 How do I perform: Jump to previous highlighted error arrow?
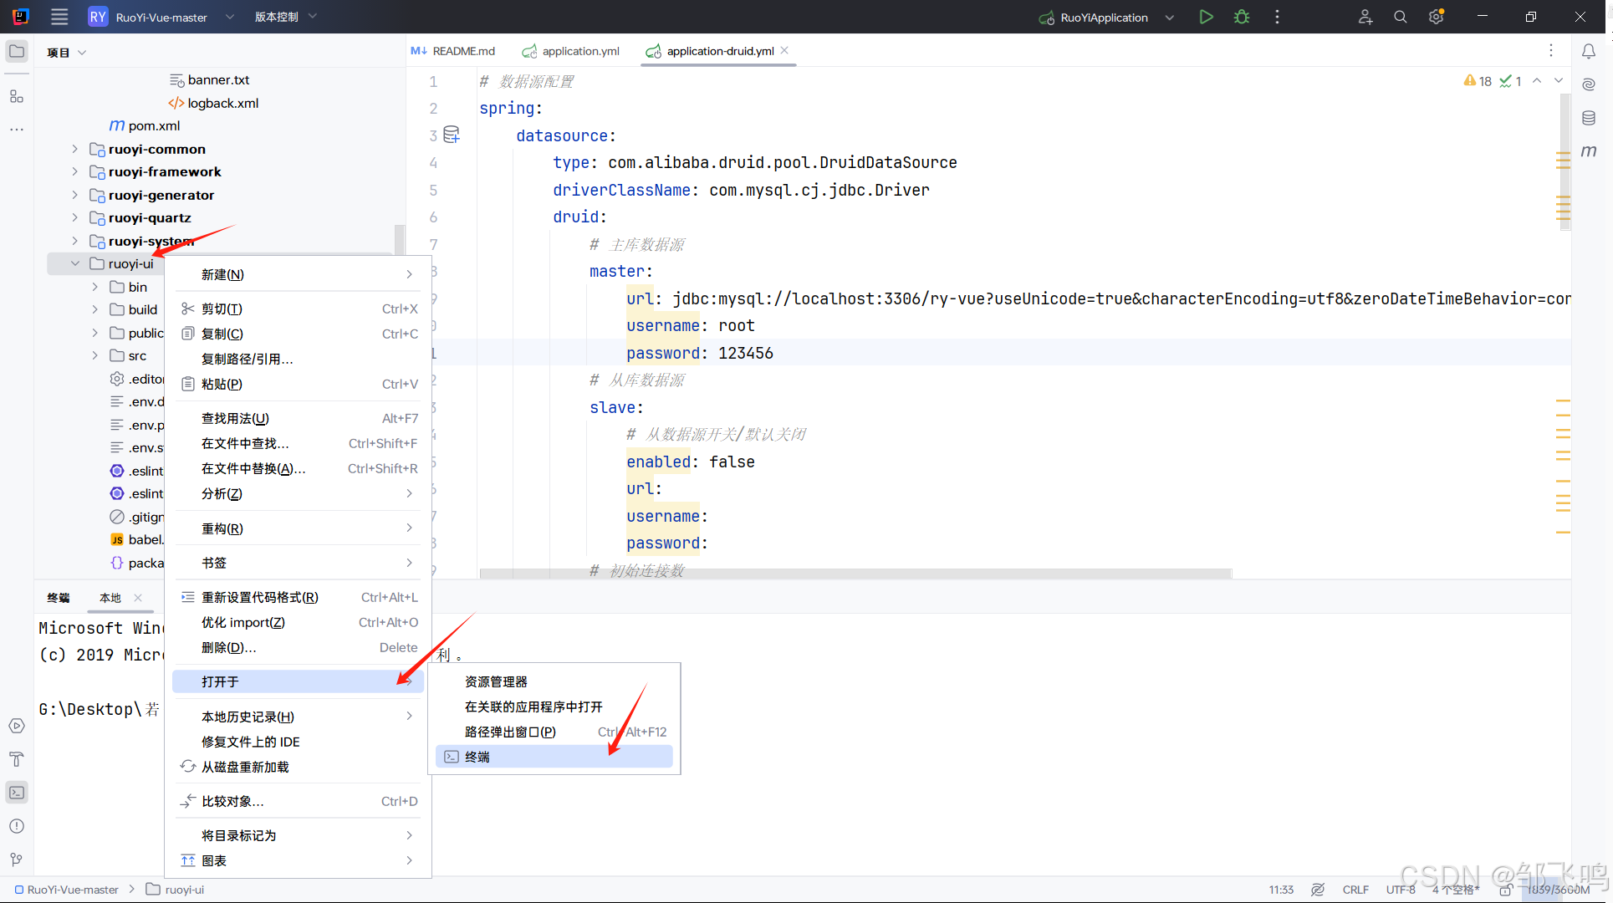coord(1537,81)
